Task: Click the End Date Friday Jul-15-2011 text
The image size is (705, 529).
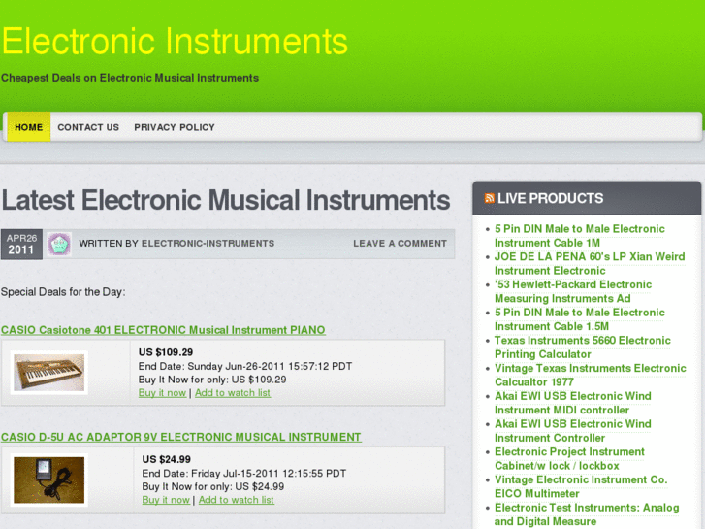Action: pos(244,473)
